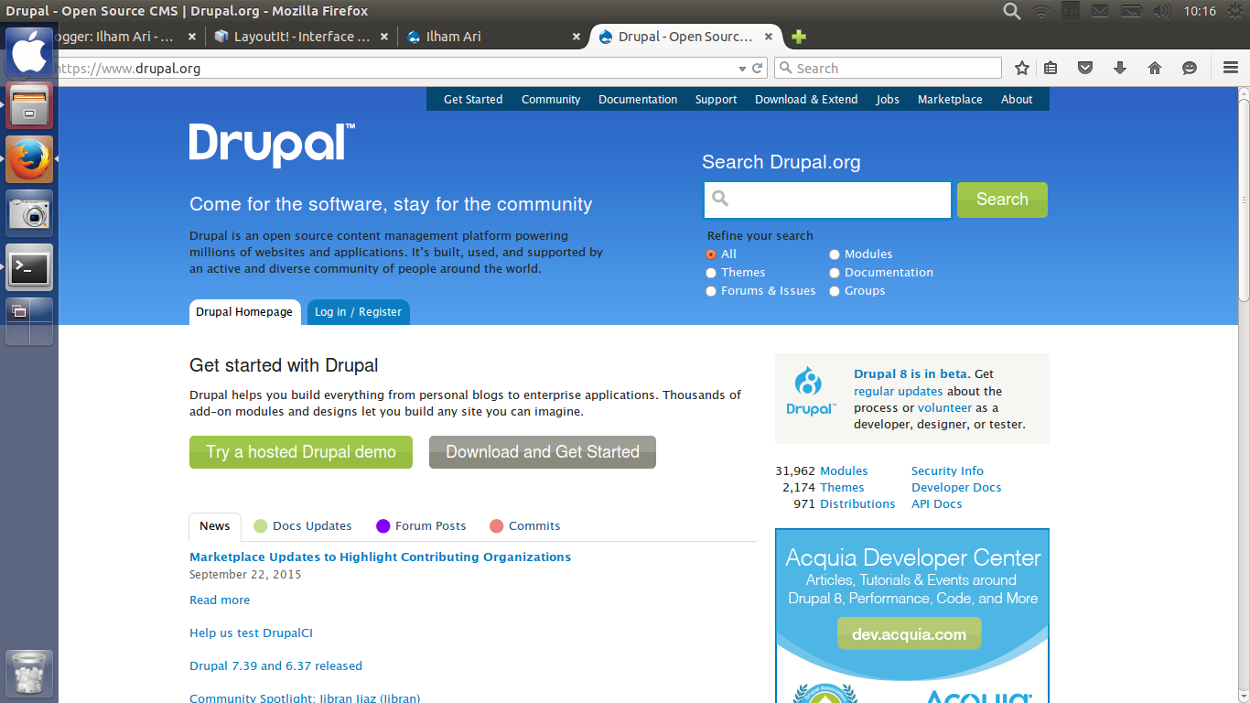Click the green Search button

pyautogui.click(x=1002, y=200)
